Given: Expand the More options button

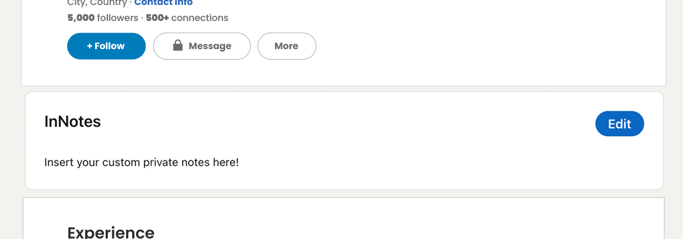Looking at the screenshot, I should (286, 46).
